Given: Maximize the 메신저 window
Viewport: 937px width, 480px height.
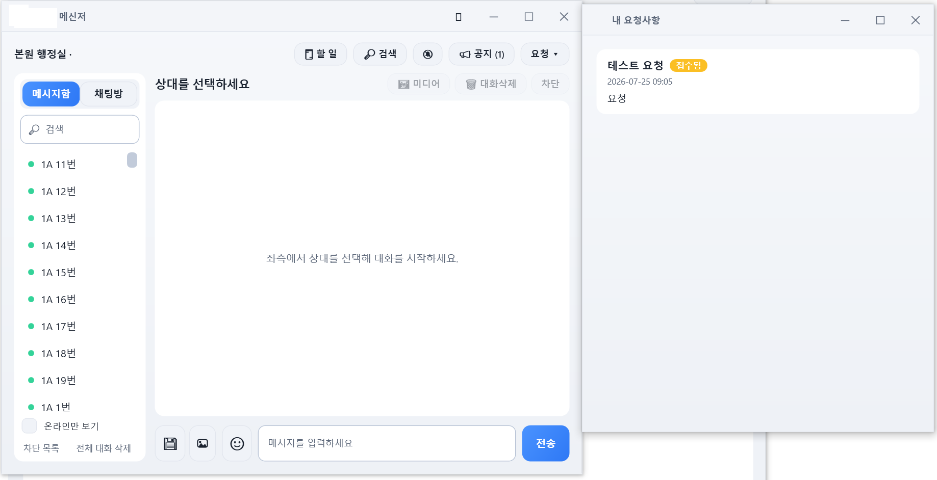Looking at the screenshot, I should [529, 17].
